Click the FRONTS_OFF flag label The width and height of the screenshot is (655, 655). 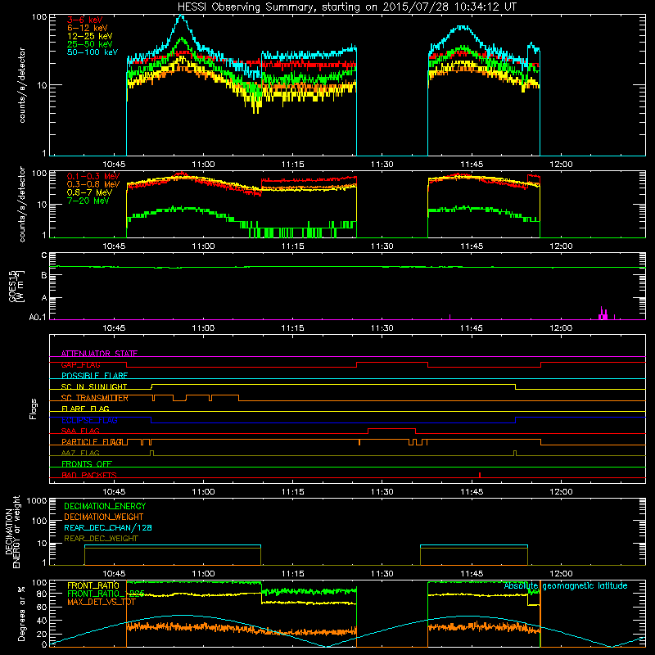click(87, 464)
